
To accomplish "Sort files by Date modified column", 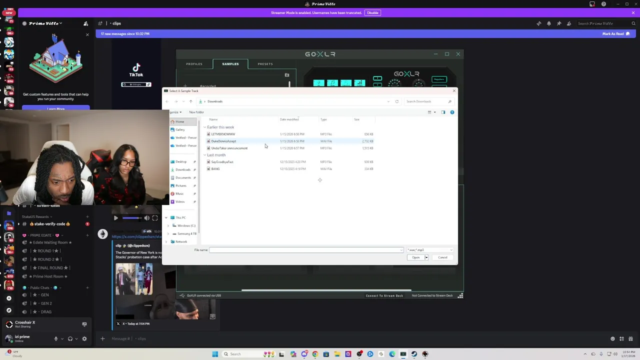I will [x=289, y=119].
